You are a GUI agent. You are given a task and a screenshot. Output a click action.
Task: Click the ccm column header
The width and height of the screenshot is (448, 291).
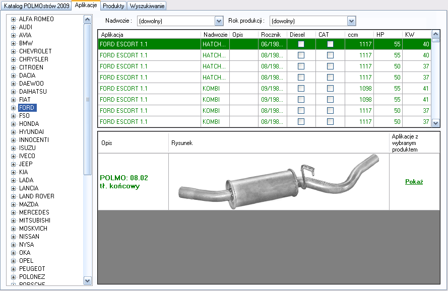pyautogui.click(x=359, y=35)
